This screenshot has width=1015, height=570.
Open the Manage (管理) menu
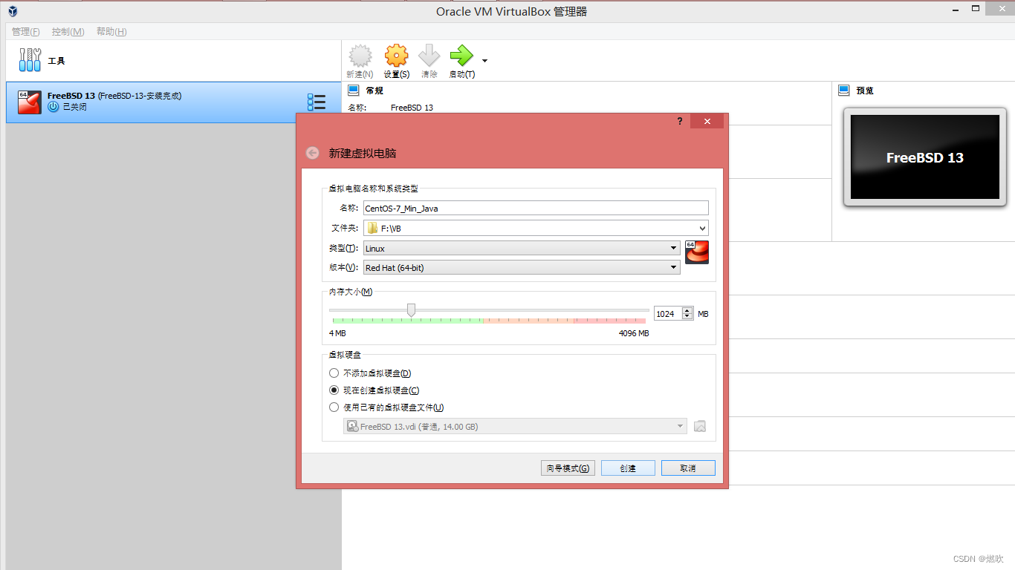(x=25, y=32)
